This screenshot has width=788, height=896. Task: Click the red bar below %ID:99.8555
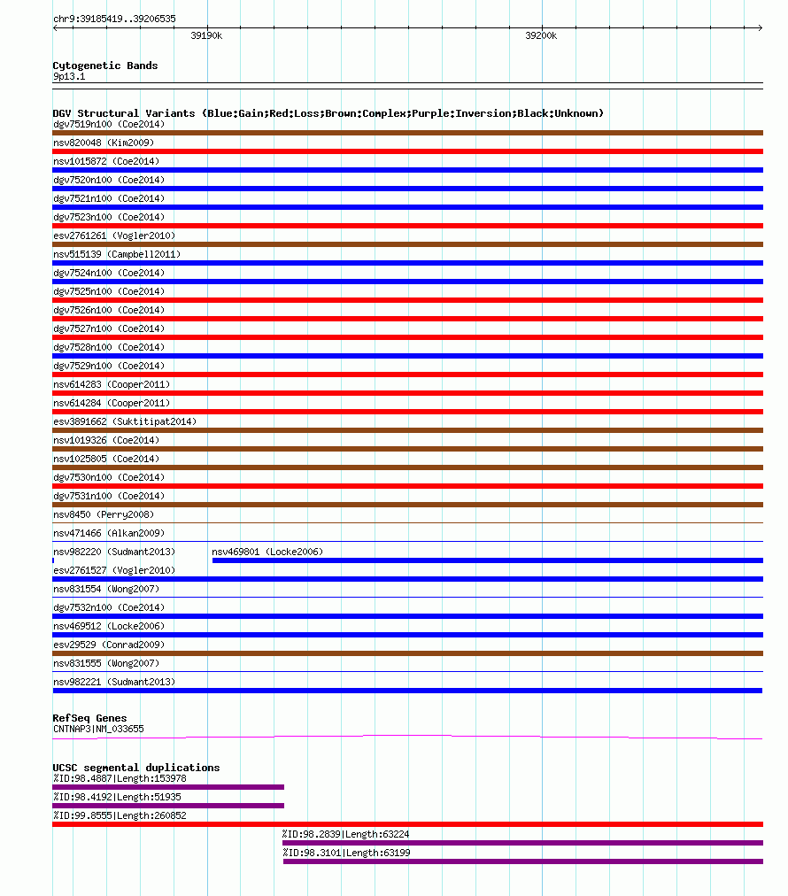tap(407, 824)
